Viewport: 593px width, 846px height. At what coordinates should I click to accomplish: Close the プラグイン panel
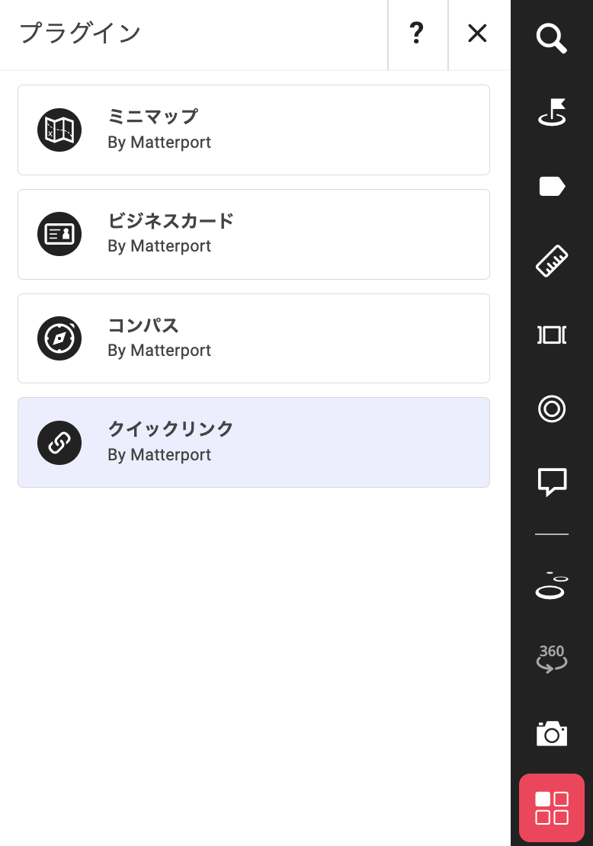pos(478,34)
